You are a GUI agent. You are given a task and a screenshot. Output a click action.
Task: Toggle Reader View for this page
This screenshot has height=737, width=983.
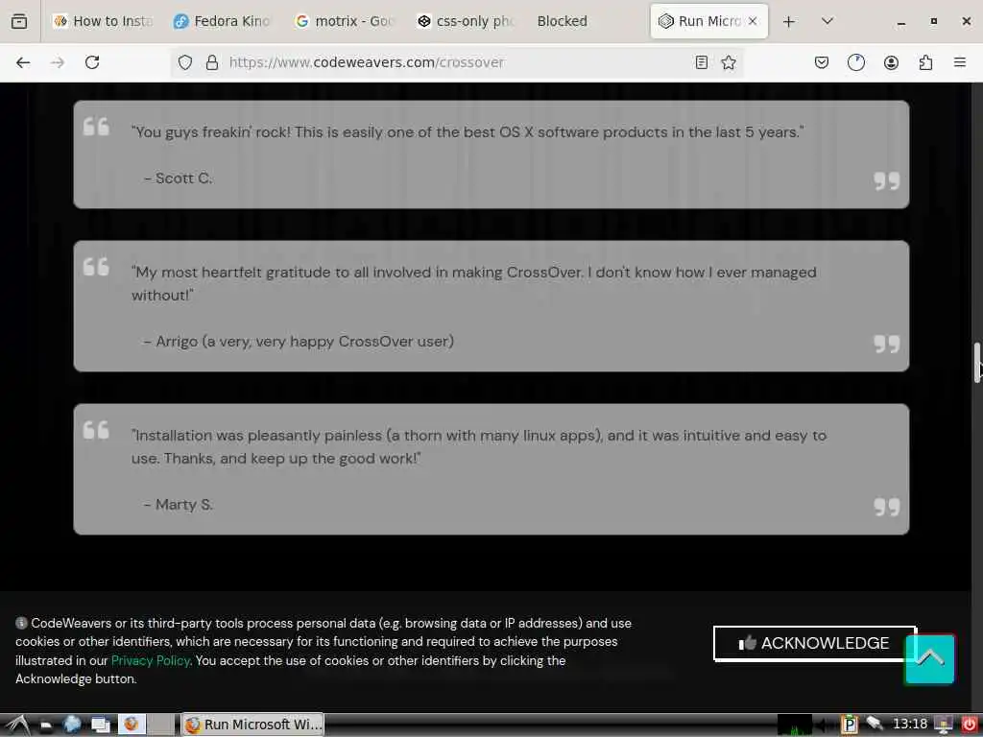tap(702, 62)
